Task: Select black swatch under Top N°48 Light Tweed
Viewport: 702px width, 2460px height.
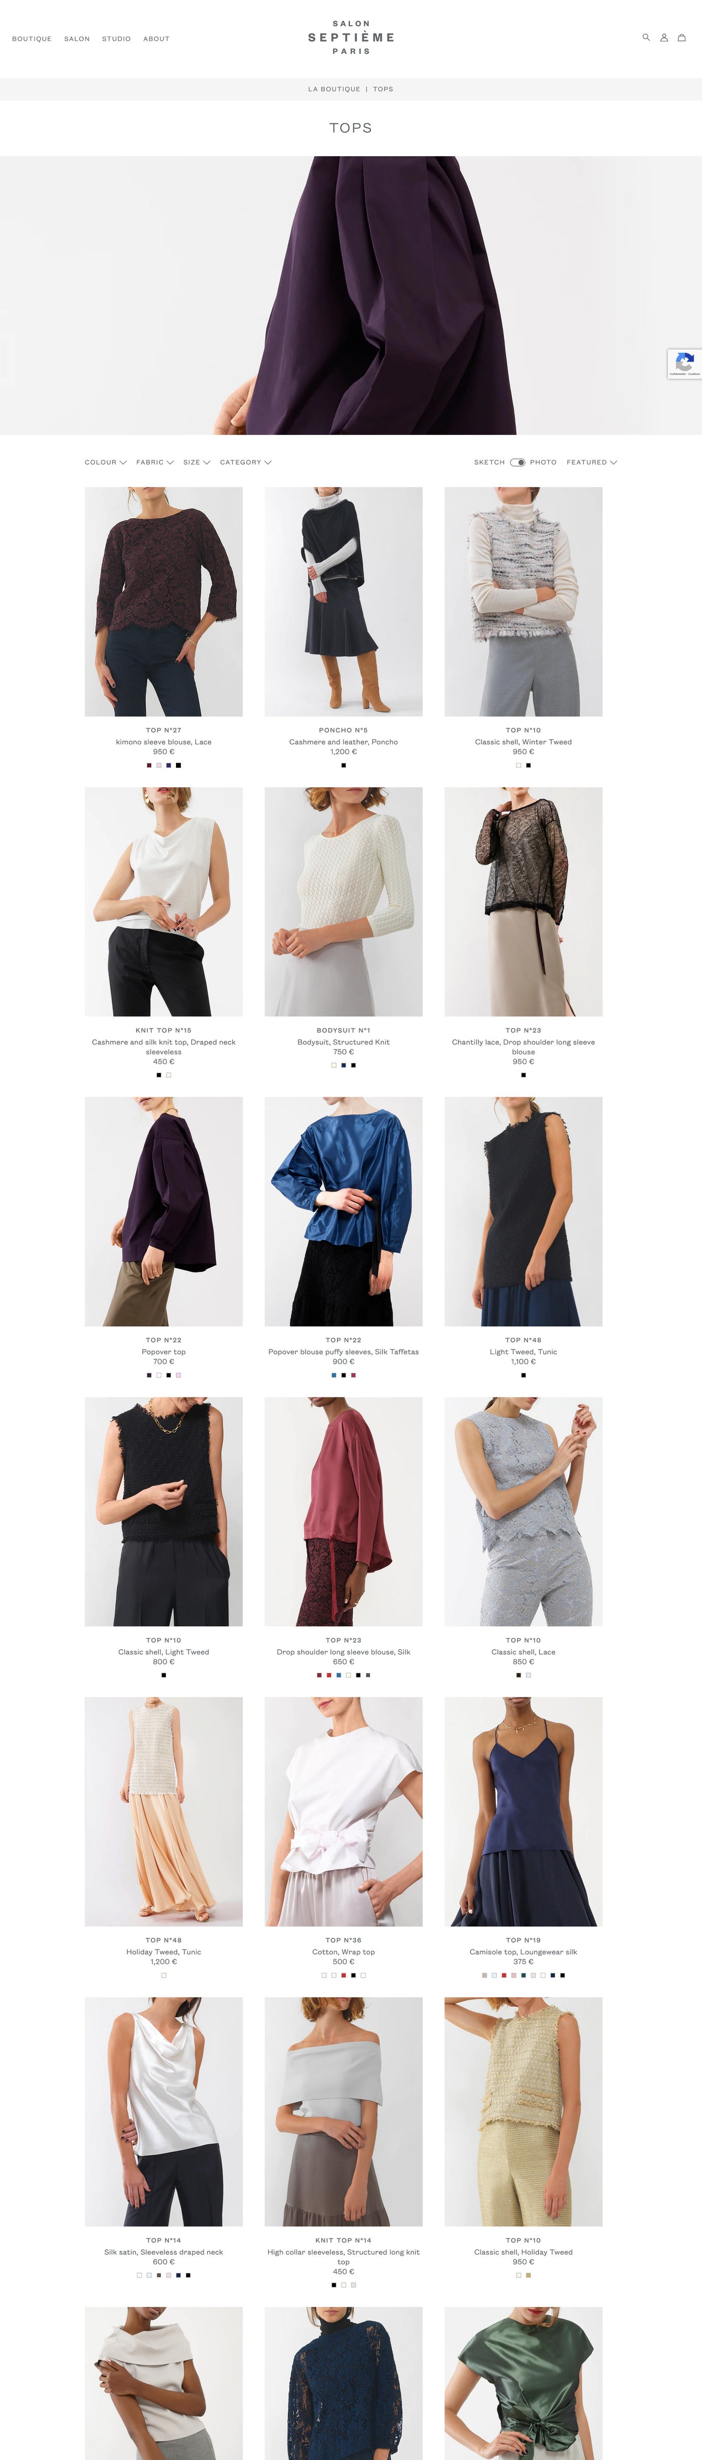Action: click(x=523, y=1375)
